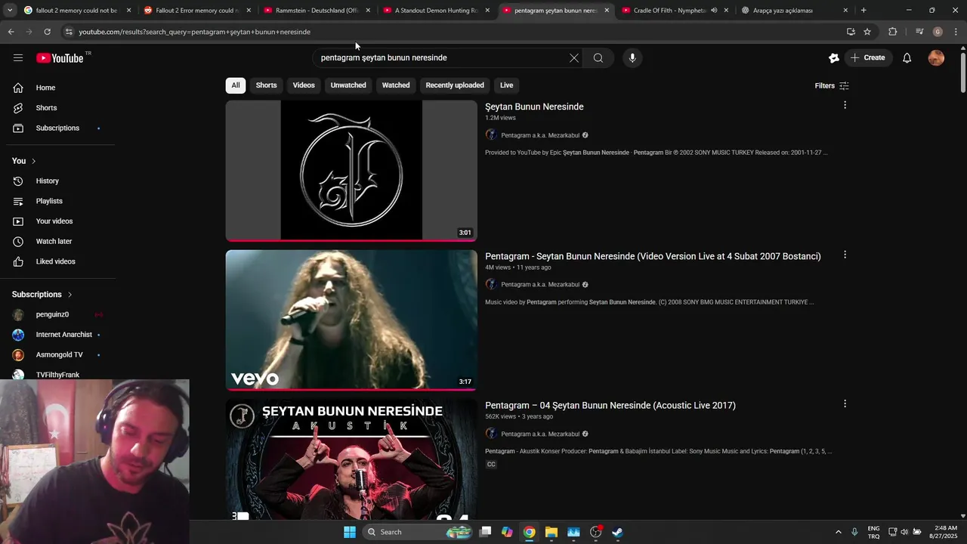Open Internet Anarchist subscription channel
The height and width of the screenshot is (544, 967).
click(x=63, y=335)
